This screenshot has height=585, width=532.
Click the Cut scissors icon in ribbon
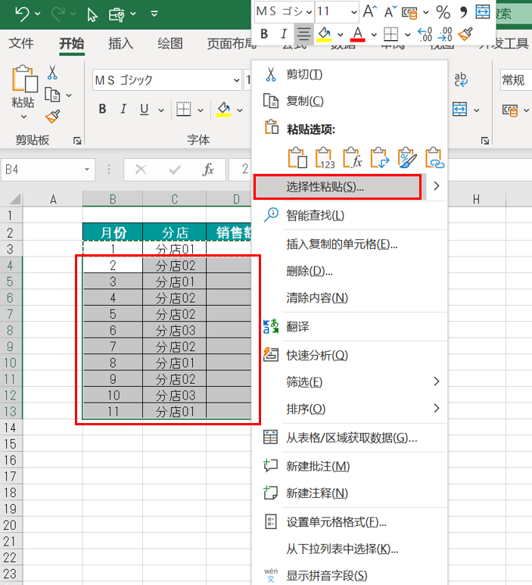click(52, 73)
